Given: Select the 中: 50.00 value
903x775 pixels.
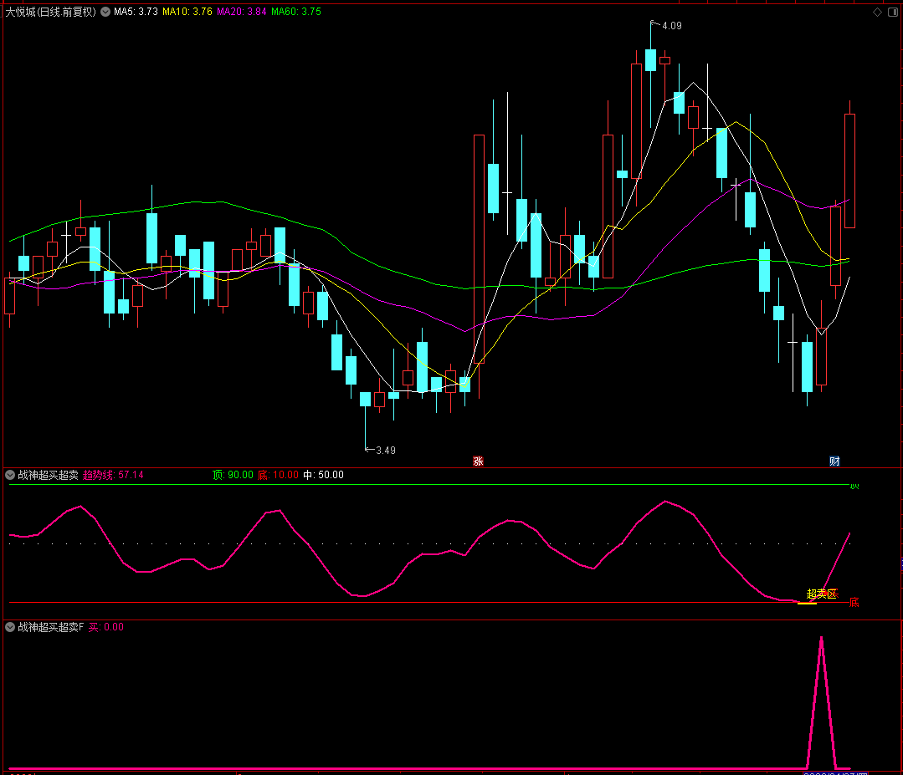Looking at the screenshot, I should coord(323,475).
